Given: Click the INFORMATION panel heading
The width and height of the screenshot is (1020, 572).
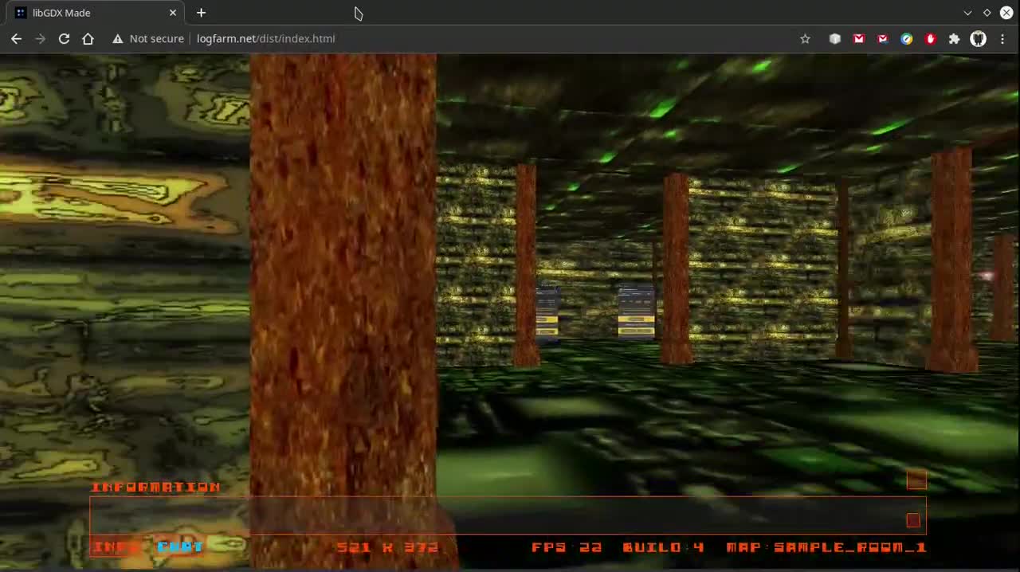Looking at the screenshot, I should click(x=155, y=487).
